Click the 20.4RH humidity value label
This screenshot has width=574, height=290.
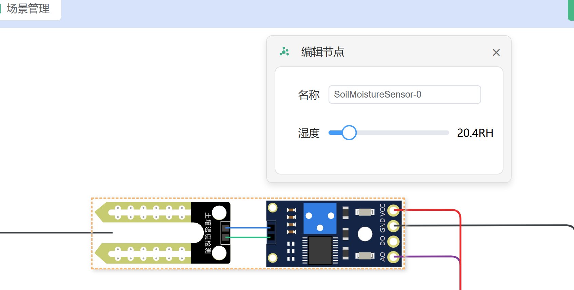coord(475,133)
